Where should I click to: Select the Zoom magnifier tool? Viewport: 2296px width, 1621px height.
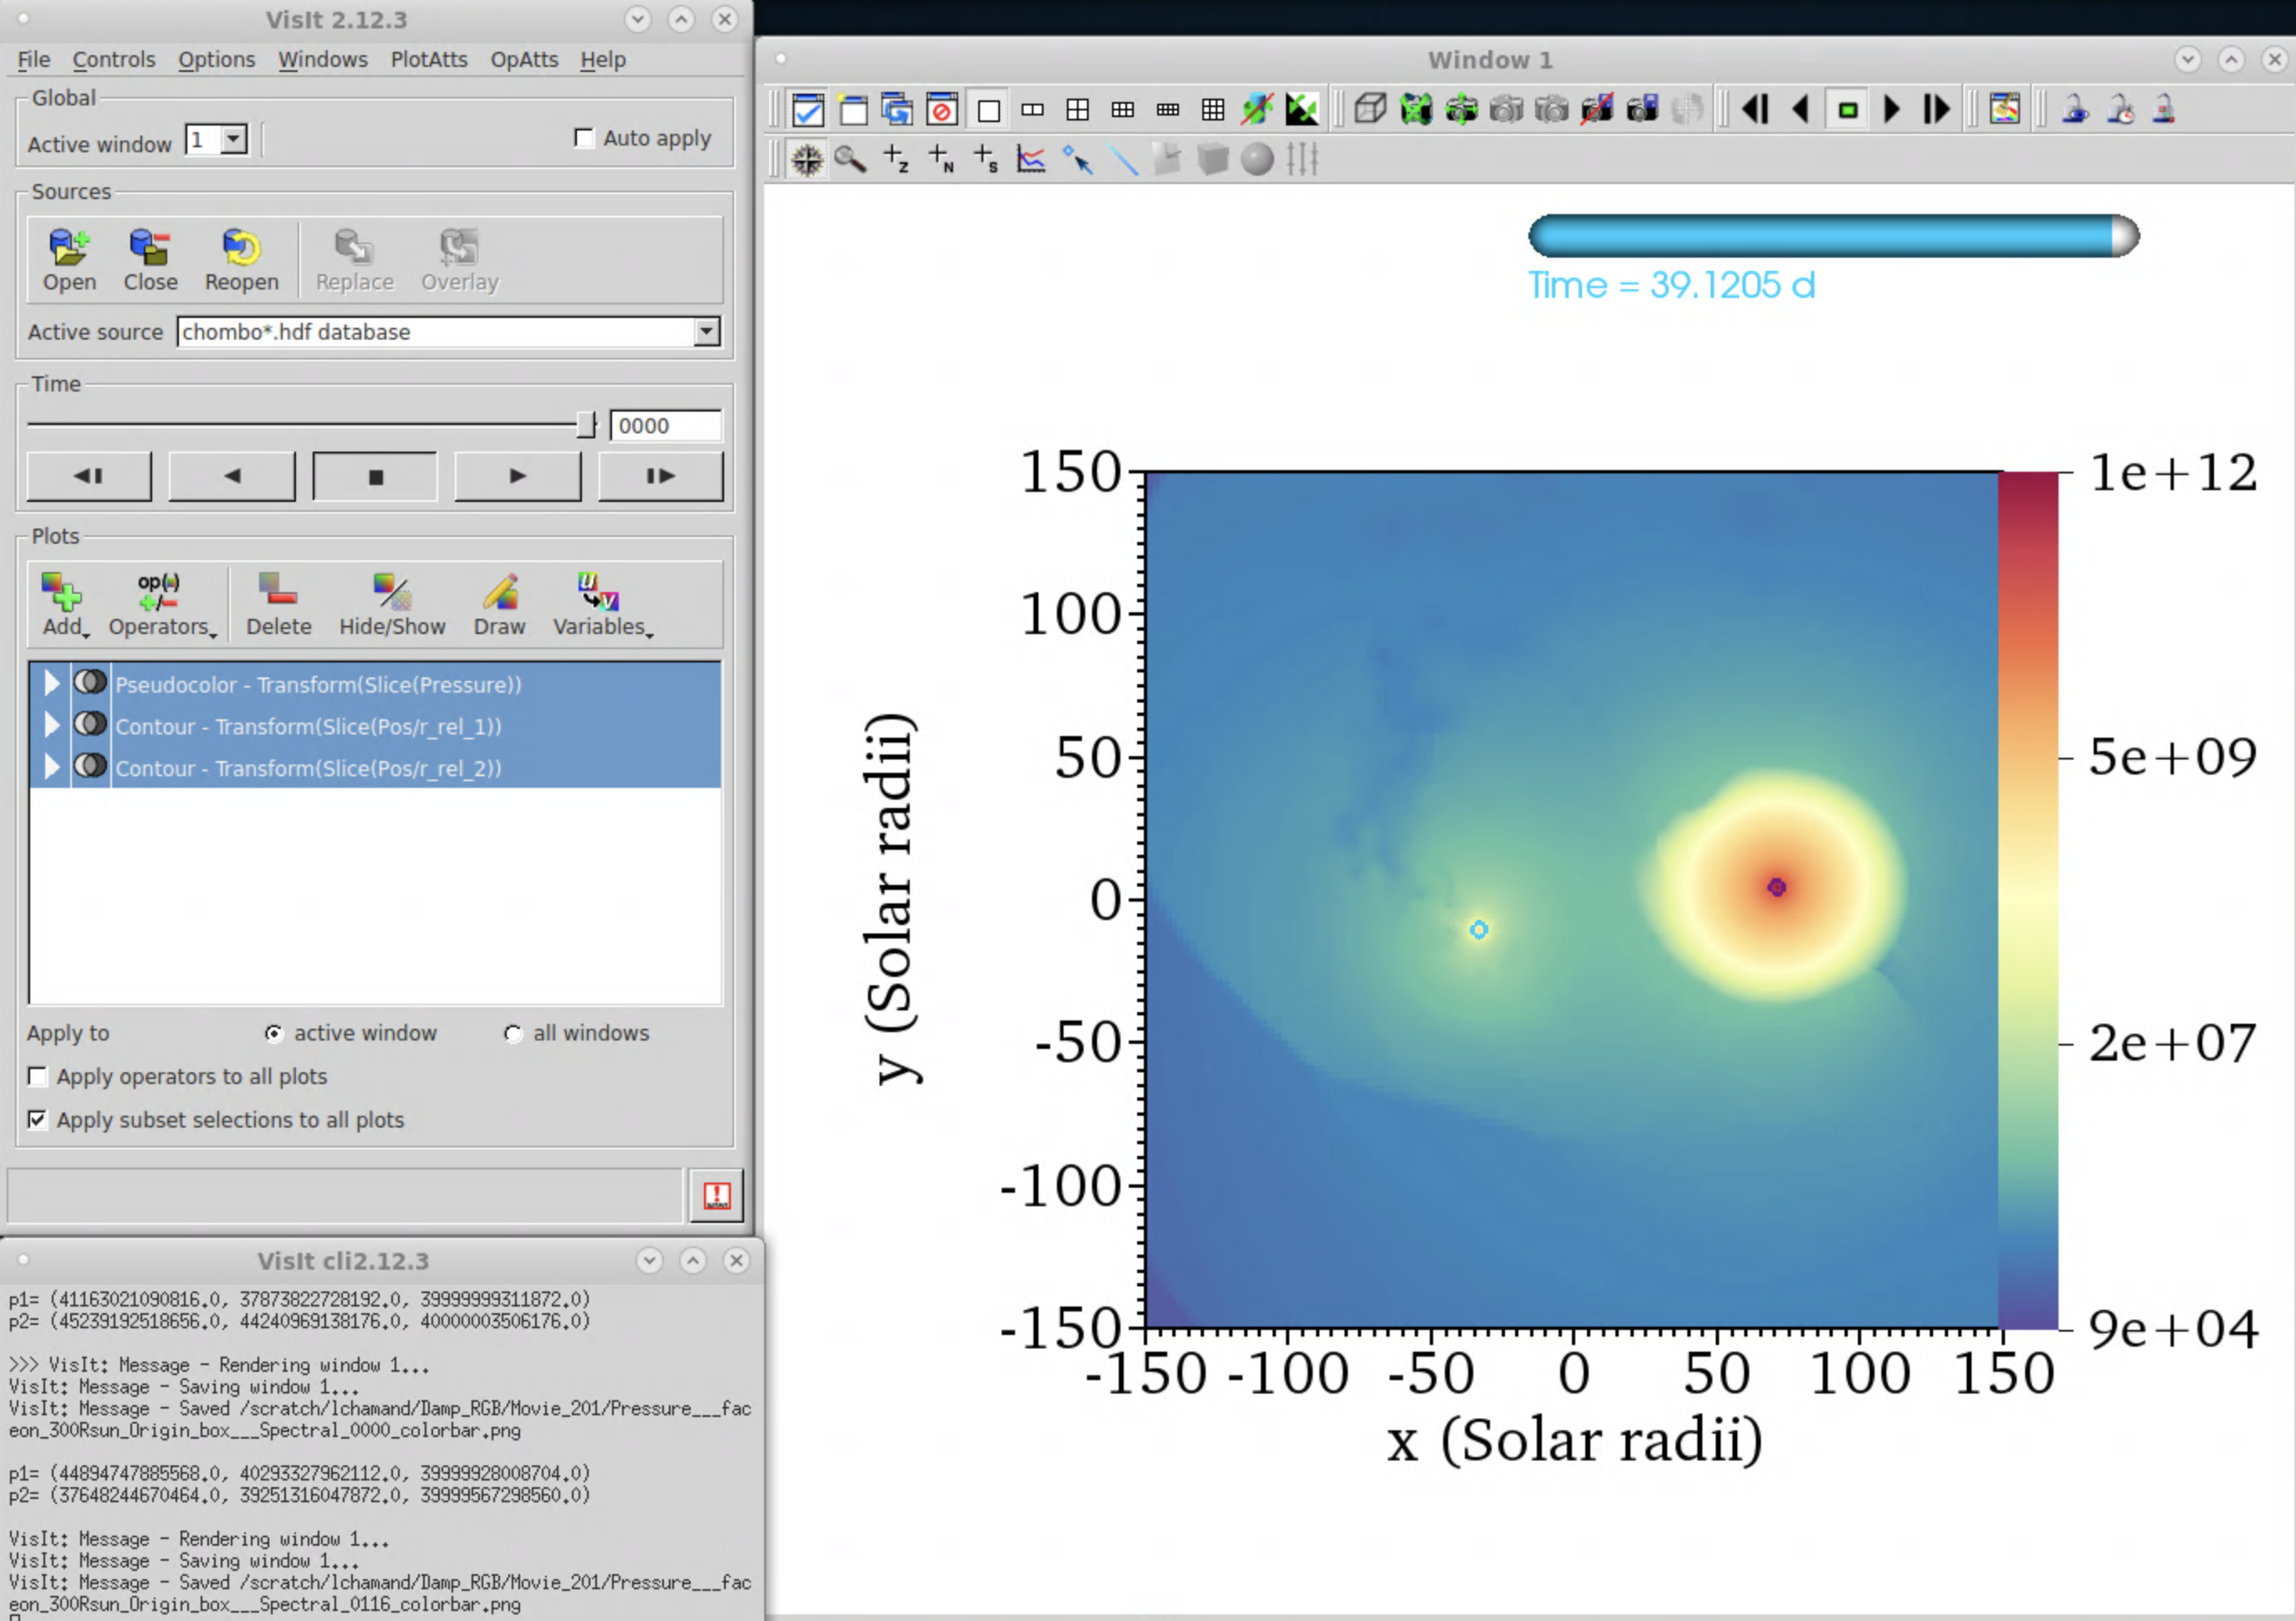[851, 159]
